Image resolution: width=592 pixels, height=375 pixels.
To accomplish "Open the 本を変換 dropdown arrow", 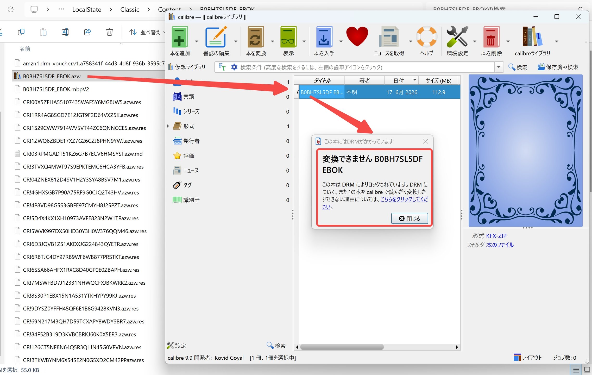I will click(273, 41).
